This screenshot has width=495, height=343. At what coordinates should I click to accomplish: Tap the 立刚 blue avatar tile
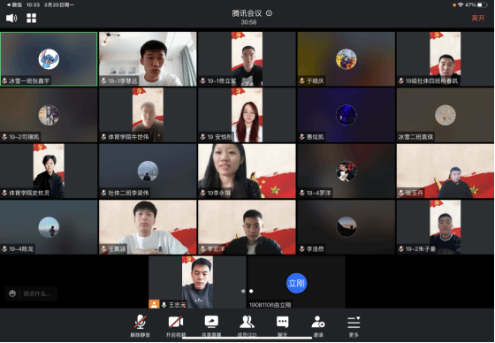coord(296,283)
